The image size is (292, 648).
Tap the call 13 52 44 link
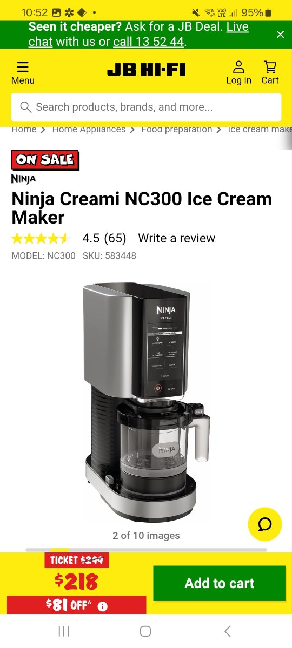click(149, 42)
